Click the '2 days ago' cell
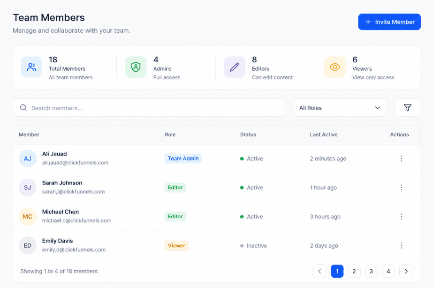The height and width of the screenshot is (288, 433). pyautogui.click(x=324, y=245)
